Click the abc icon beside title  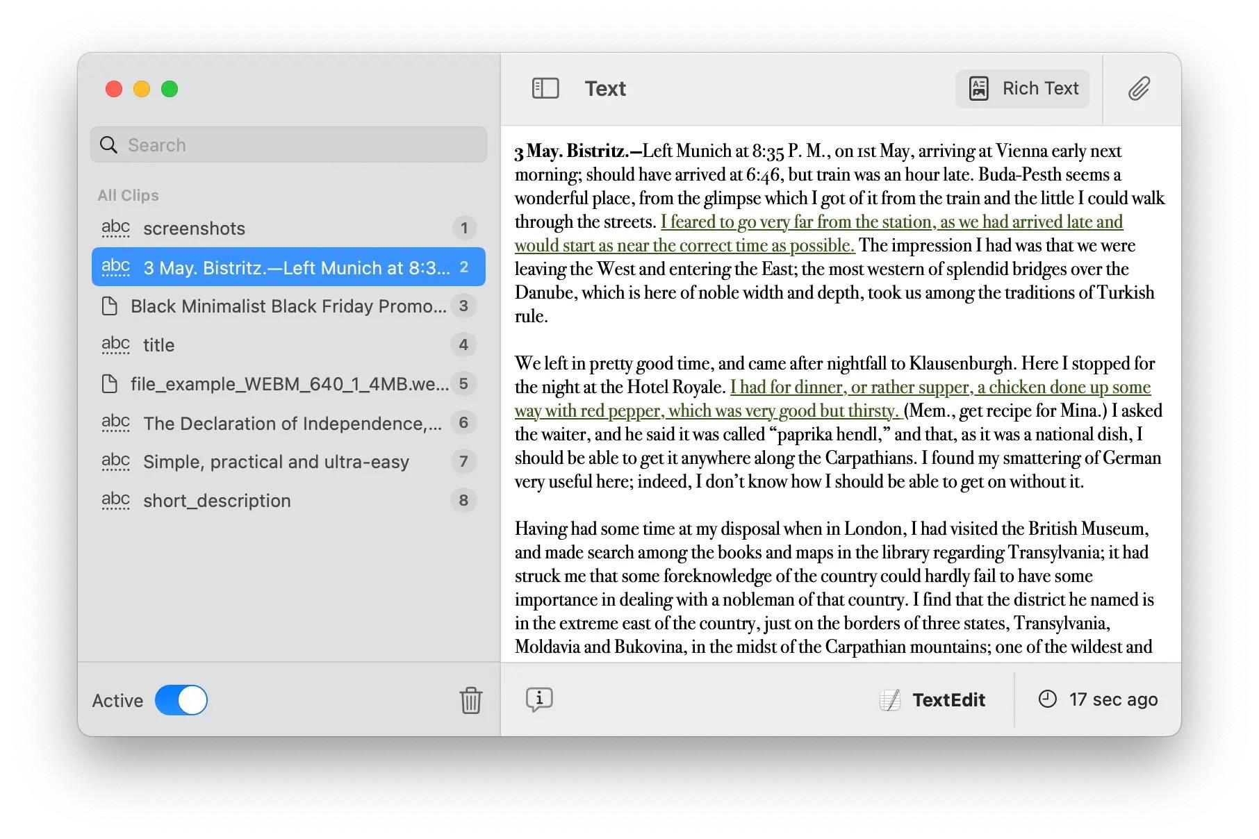tap(115, 344)
